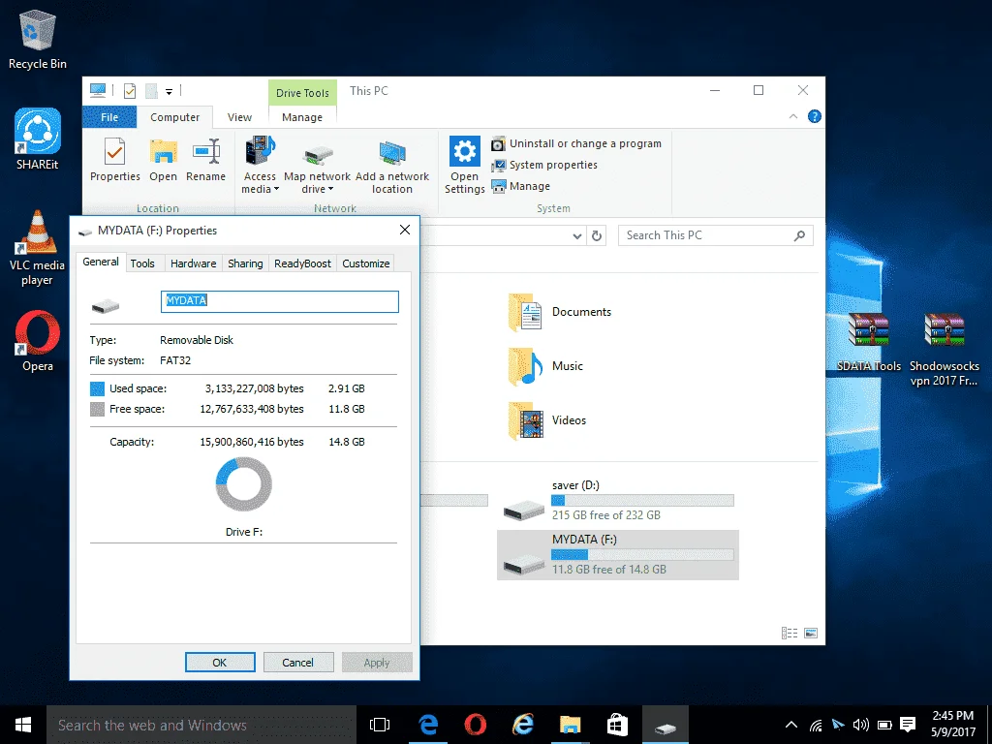Click quick access Properties checkmark icon
This screenshot has height=744, width=992.
[130, 91]
